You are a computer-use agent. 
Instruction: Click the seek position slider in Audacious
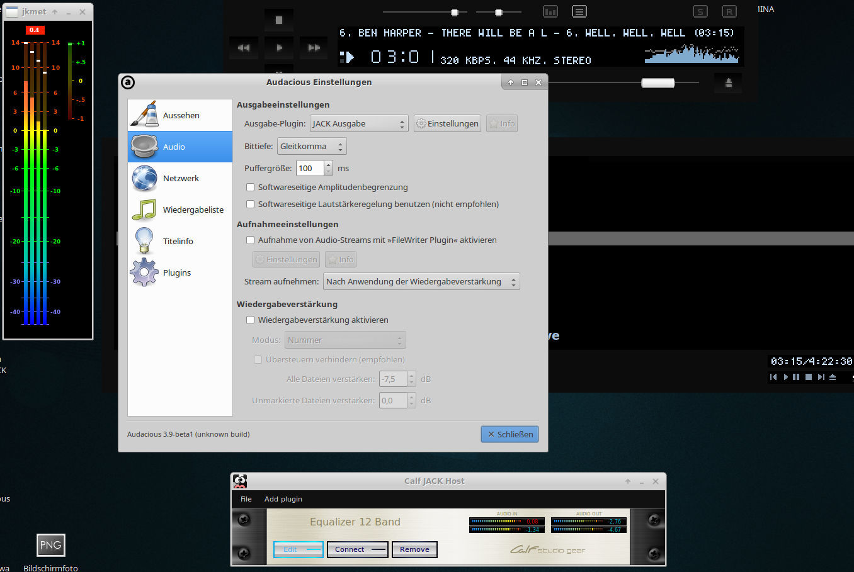(658, 83)
